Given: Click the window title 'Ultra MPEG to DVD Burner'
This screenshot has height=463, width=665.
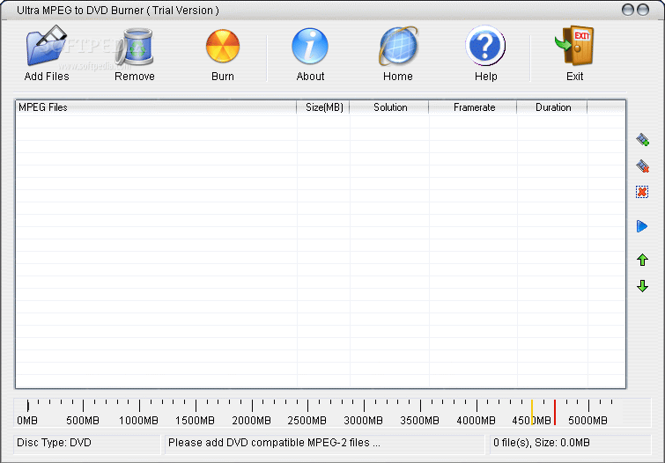Looking at the screenshot, I should pyautogui.click(x=80, y=11).
